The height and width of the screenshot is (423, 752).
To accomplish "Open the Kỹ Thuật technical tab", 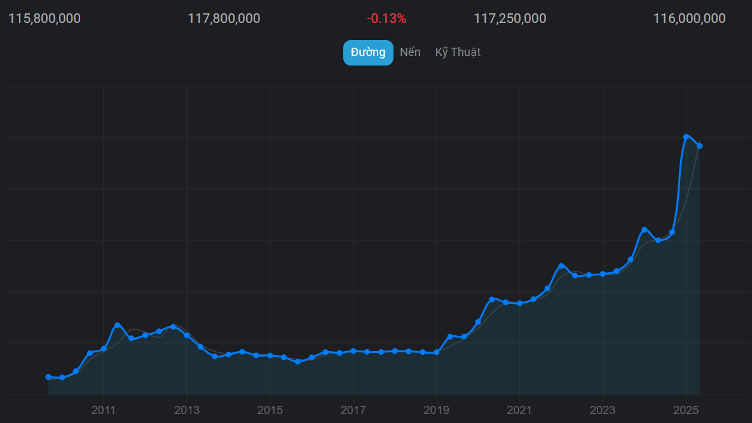I will click(458, 52).
